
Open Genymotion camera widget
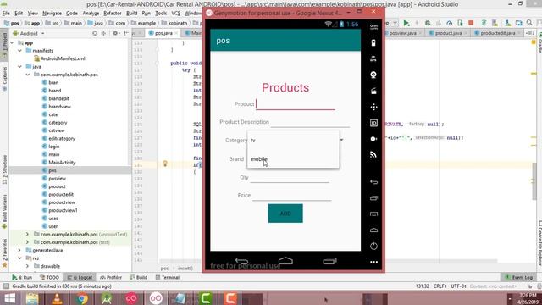click(373, 75)
